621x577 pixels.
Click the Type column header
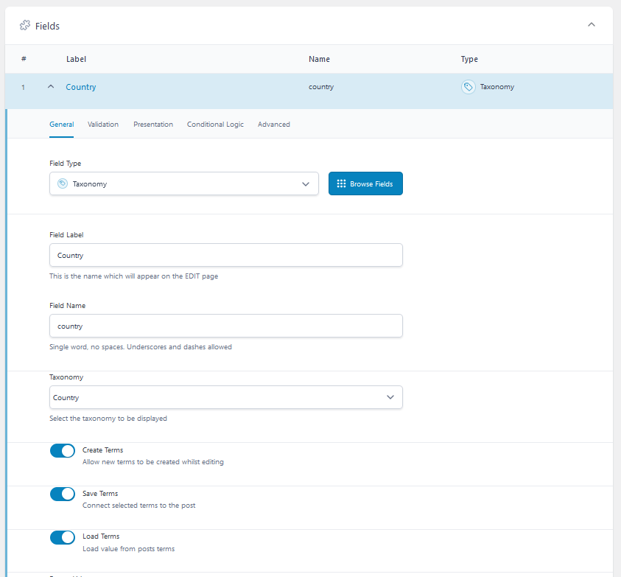pos(469,59)
